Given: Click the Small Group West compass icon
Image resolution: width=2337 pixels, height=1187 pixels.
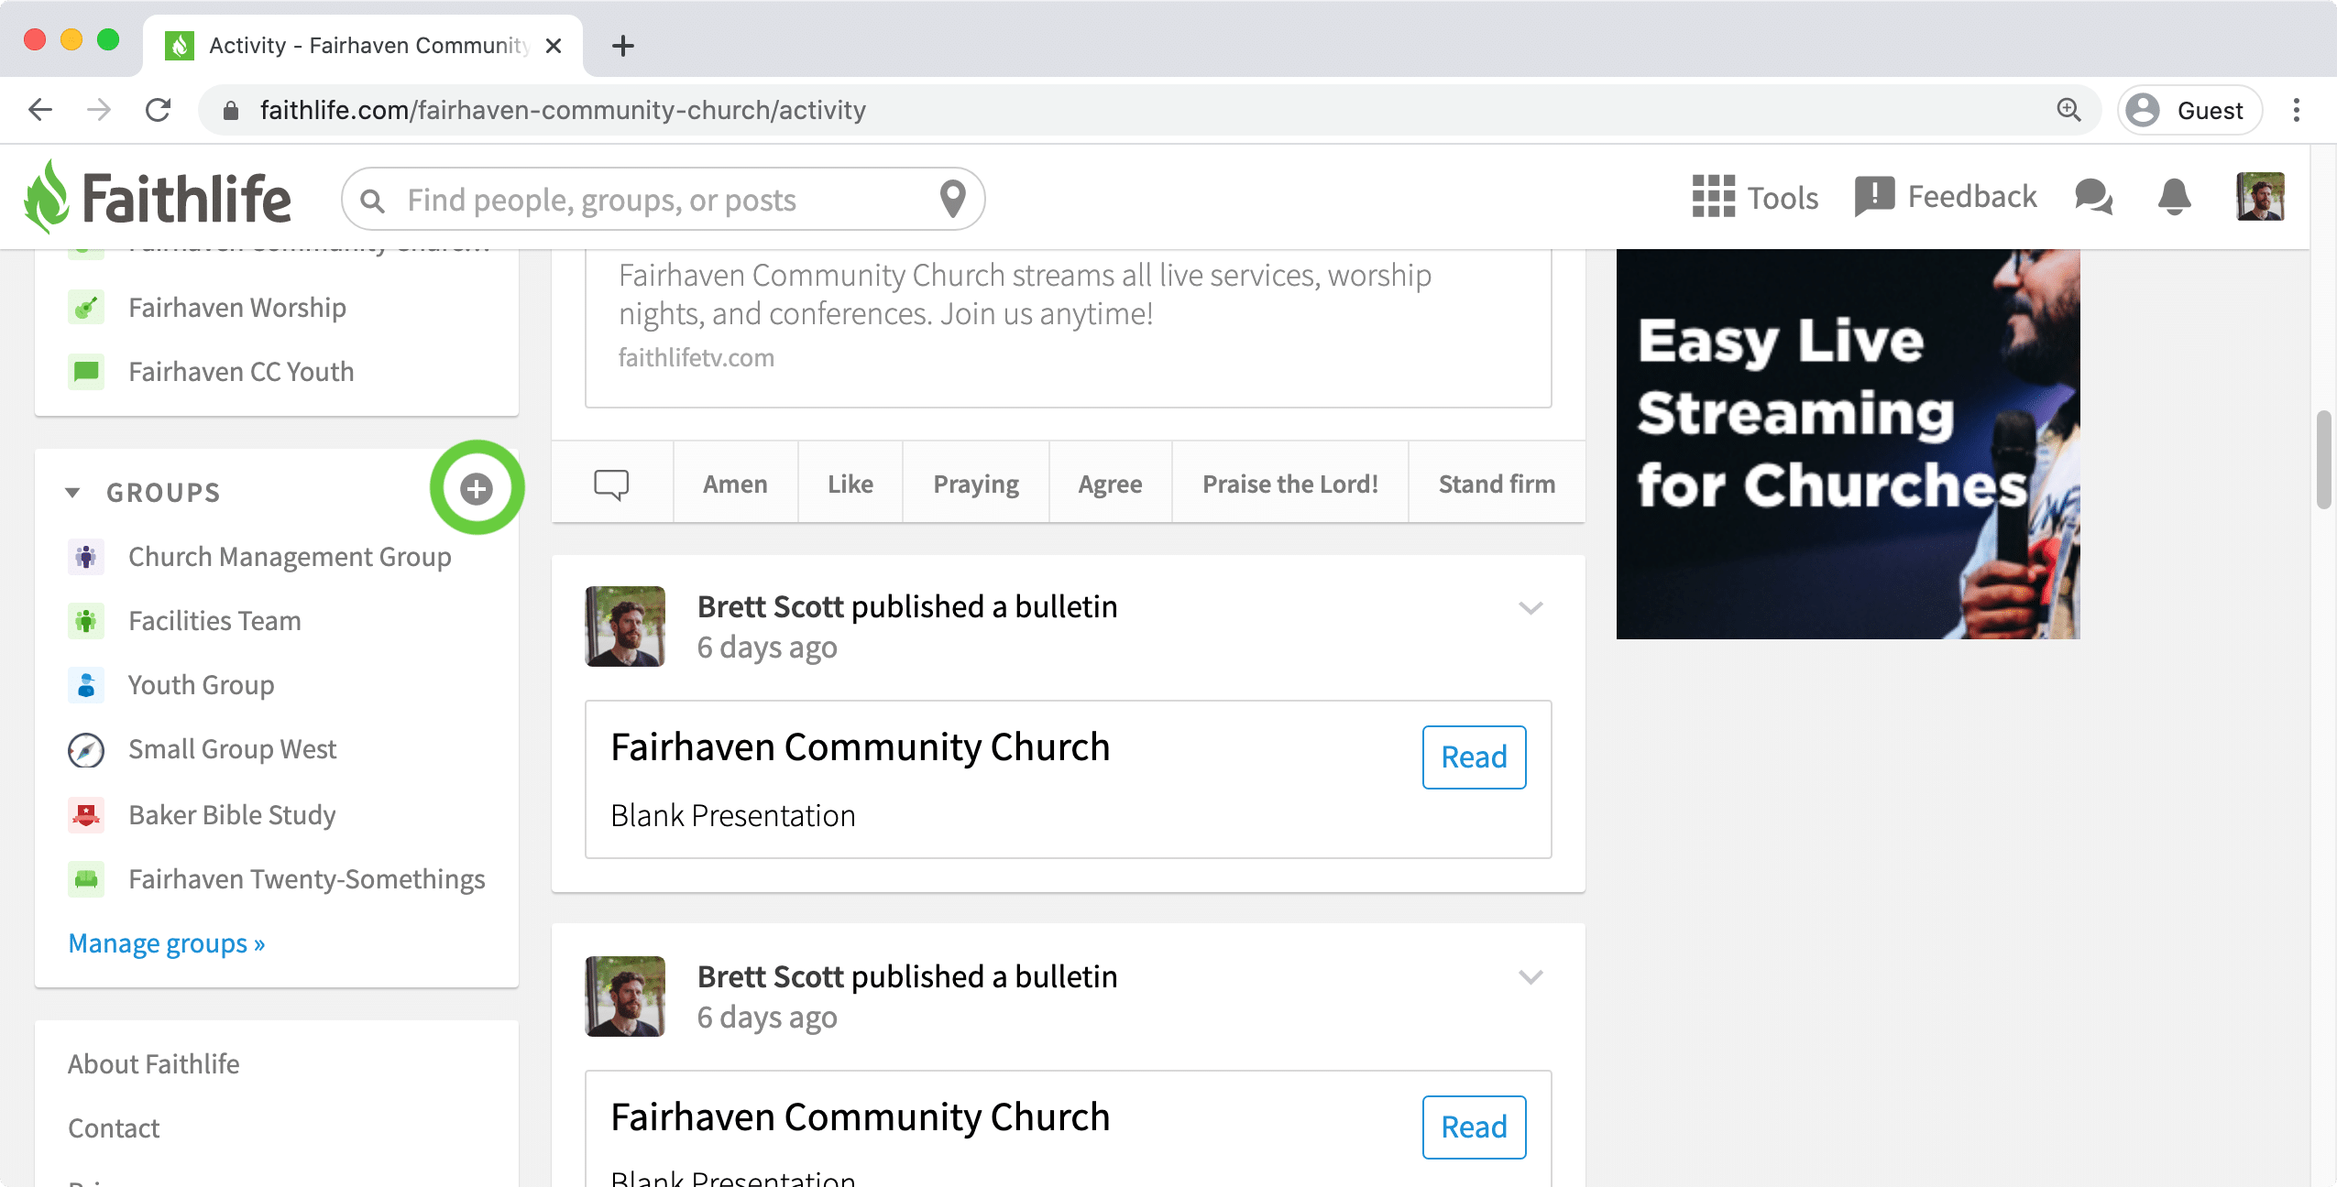Looking at the screenshot, I should [x=86, y=750].
